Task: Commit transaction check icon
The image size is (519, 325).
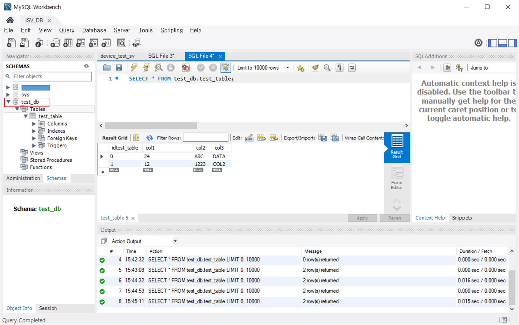Action: 201,68
